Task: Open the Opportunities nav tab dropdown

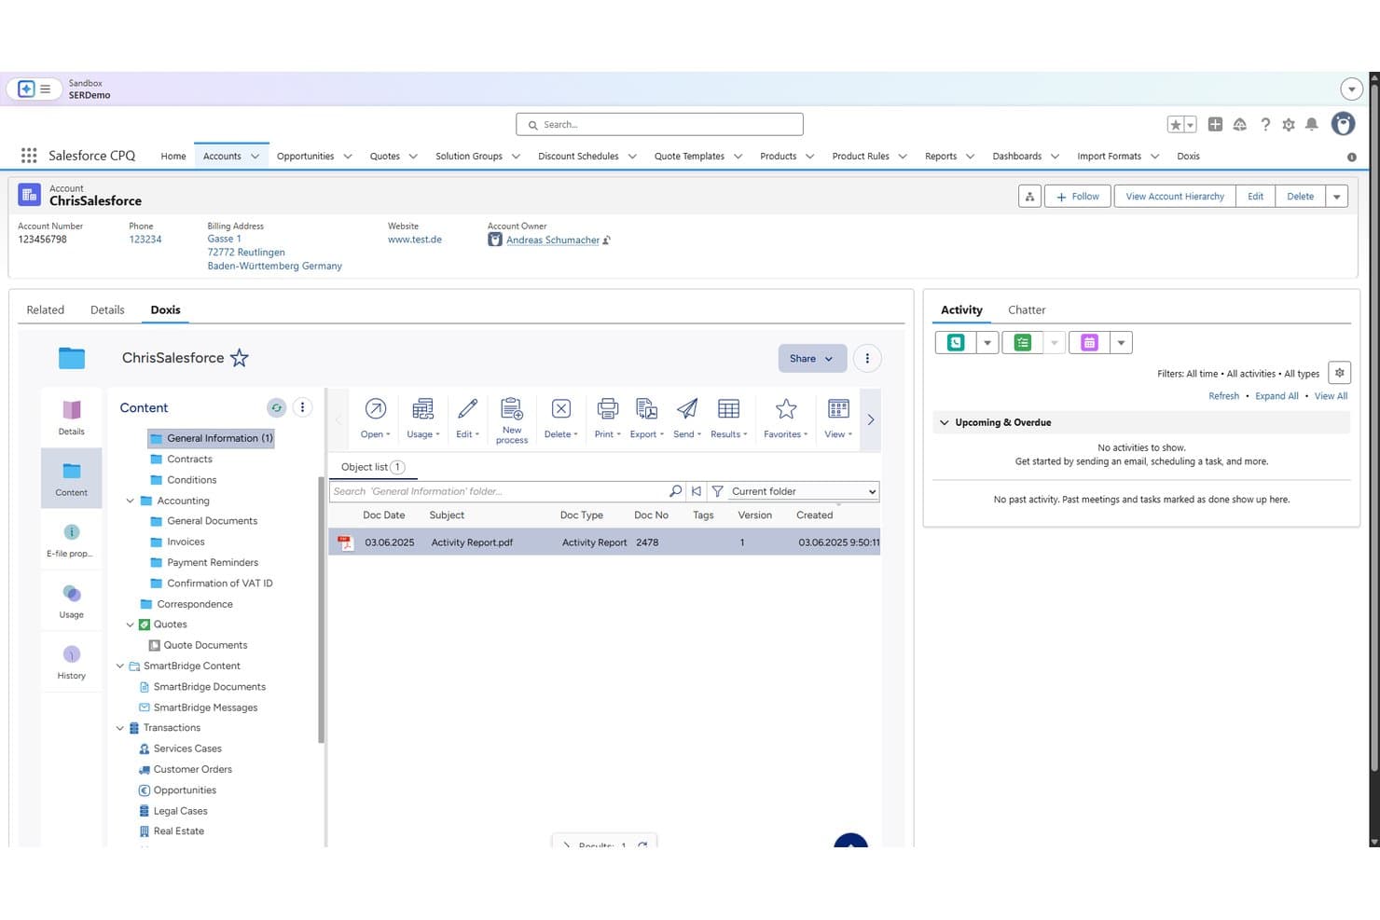Action: (348, 157)
